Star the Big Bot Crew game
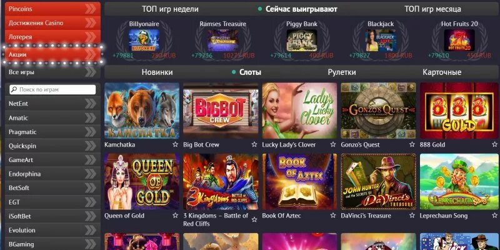This screenshot has height=250, width=500. tap(254, 145)
